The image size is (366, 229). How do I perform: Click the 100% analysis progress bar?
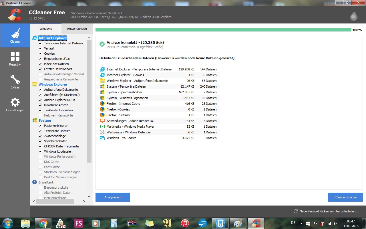[223, 30]
